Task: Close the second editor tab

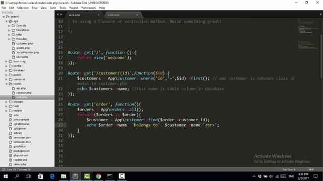Action: 137,15
